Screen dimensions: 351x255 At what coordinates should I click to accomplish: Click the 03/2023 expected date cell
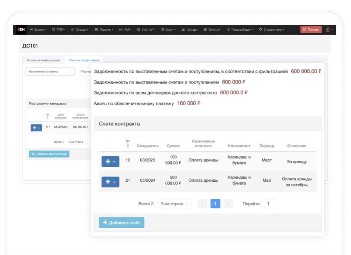147,160
